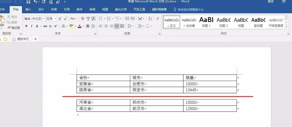
Task: Click the Center alignment icon
Action: pyautogui.click(x=106, y=26)
